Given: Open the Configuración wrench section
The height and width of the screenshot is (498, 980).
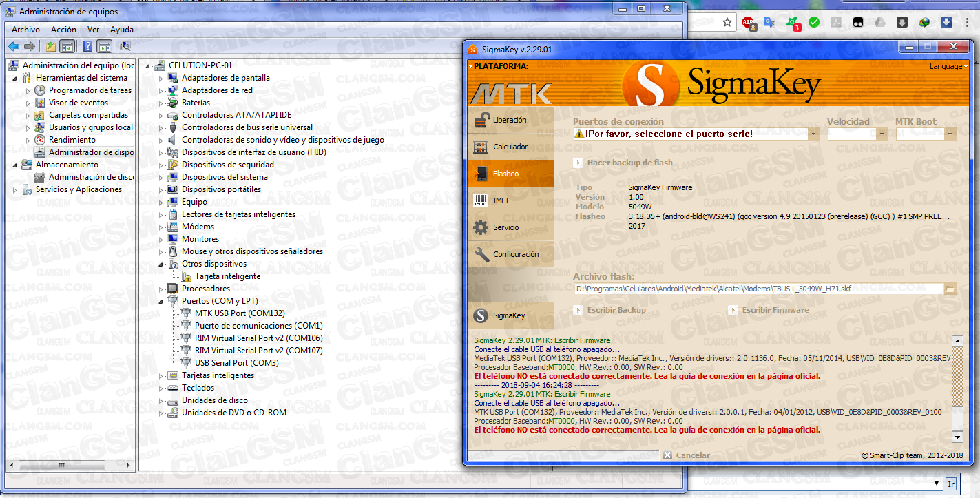Looking at the screenshot, I should pyautogui.click(x=510, y=254).
